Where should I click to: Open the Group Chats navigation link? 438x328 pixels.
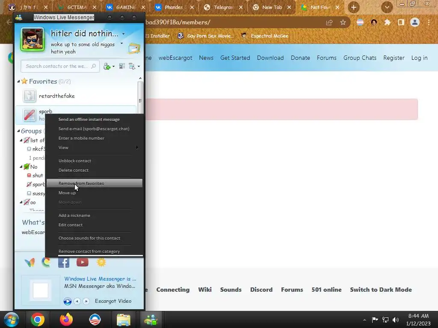[360, 58]
